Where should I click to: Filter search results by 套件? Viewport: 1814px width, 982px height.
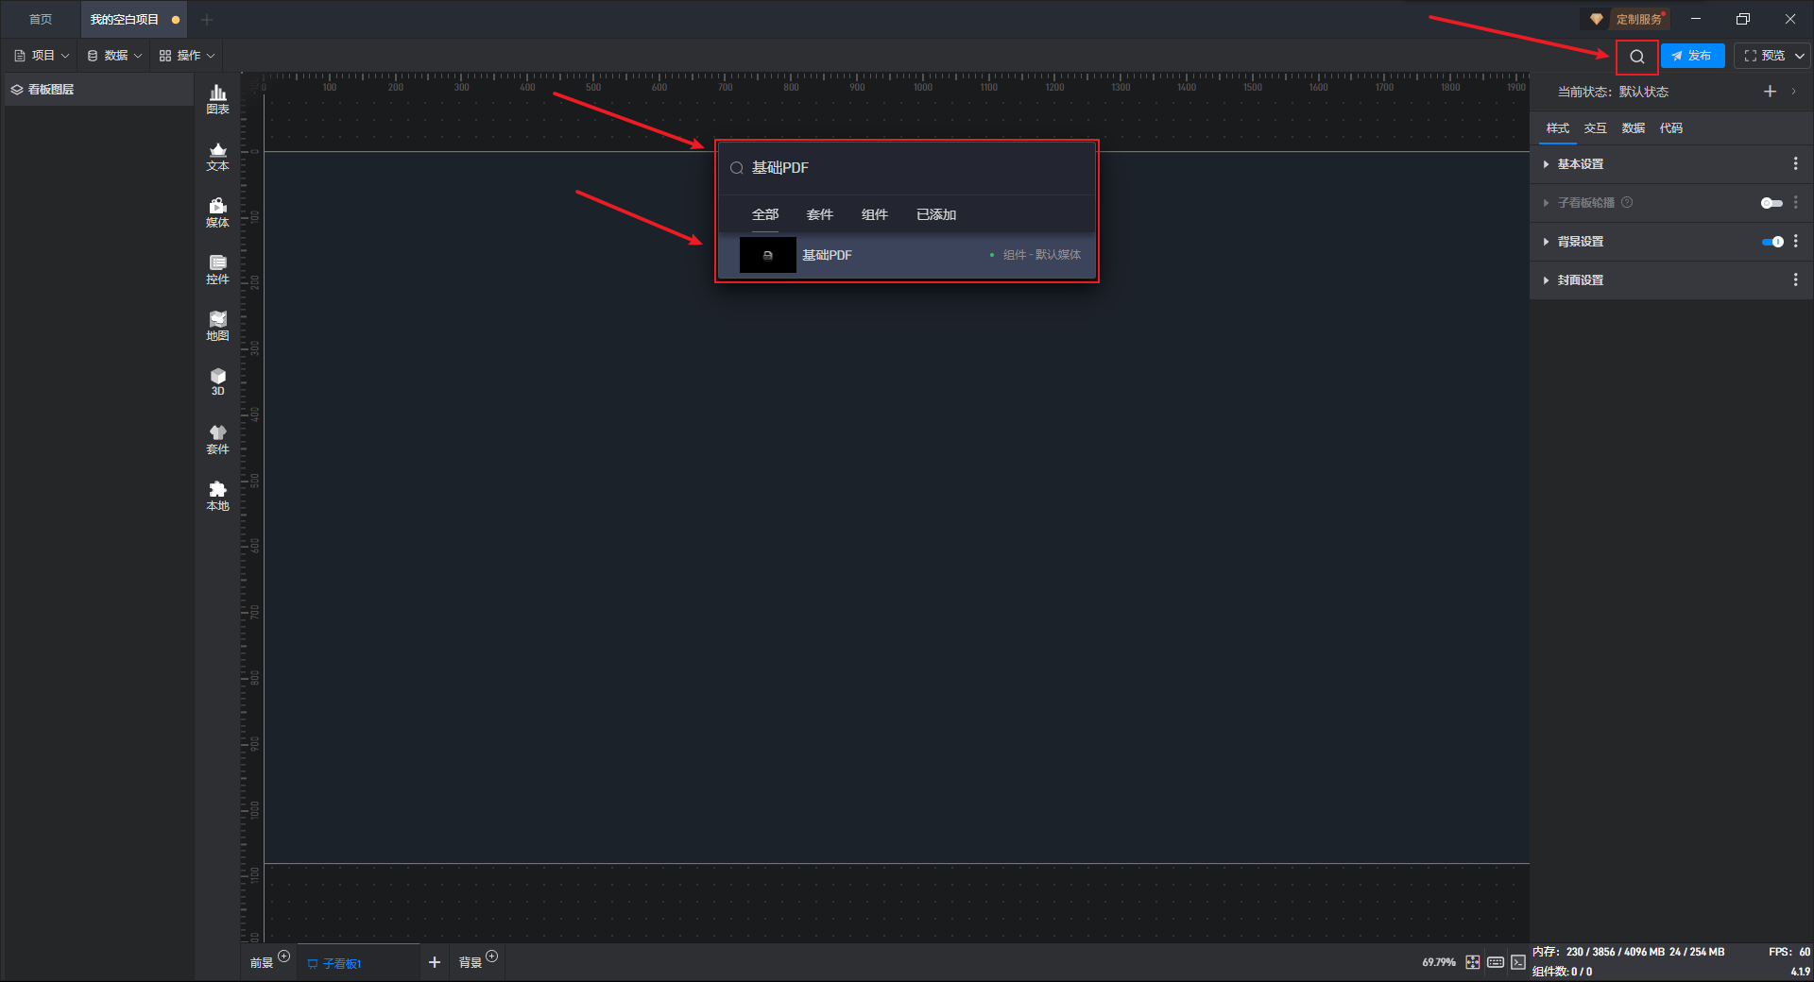click(x=820, y=214)
